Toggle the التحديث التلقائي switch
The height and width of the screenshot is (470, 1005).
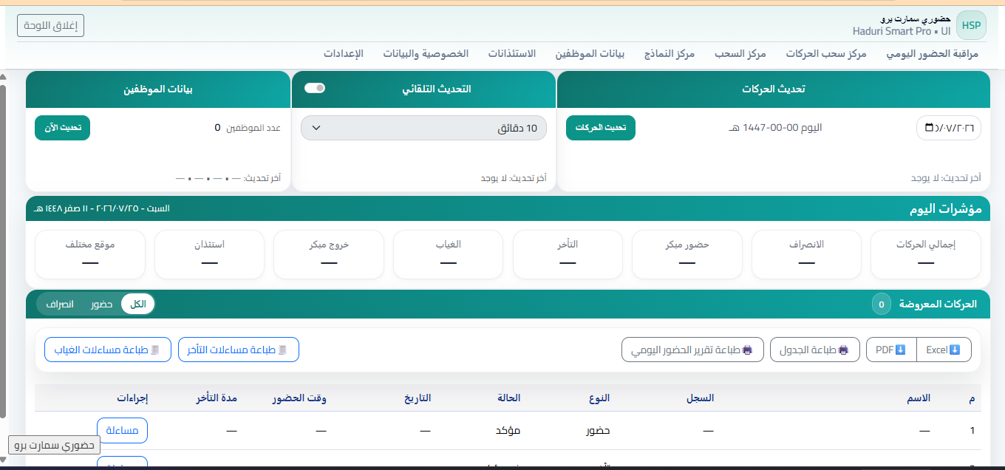pyautogui.click(x=315, y=88)
